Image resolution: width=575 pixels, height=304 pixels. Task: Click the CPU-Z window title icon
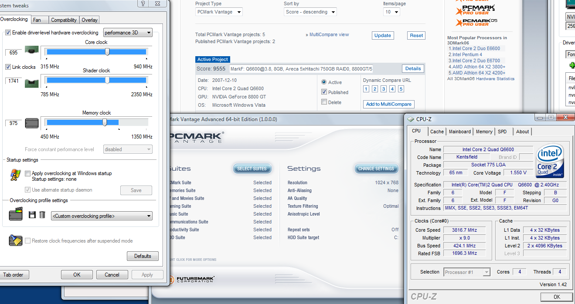[411, 119]
